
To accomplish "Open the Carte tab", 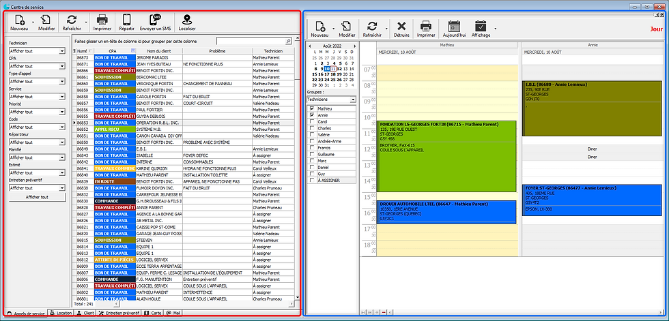I will [x=152, y=313].
